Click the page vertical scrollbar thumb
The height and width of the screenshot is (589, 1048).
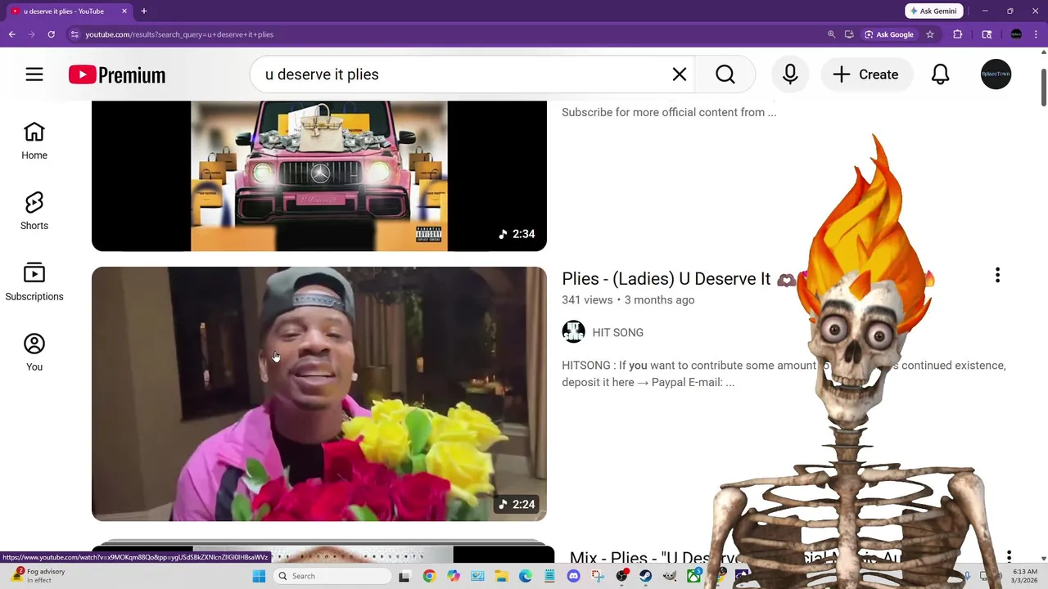point(1043,88)
